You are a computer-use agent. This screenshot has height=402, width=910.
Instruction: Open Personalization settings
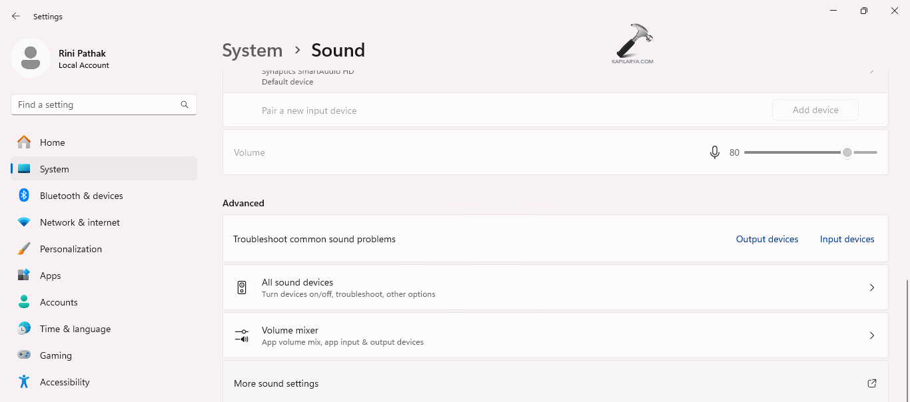click(x=71, y=248)
